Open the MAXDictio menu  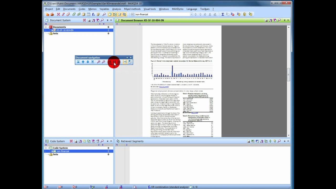[178, 9]
